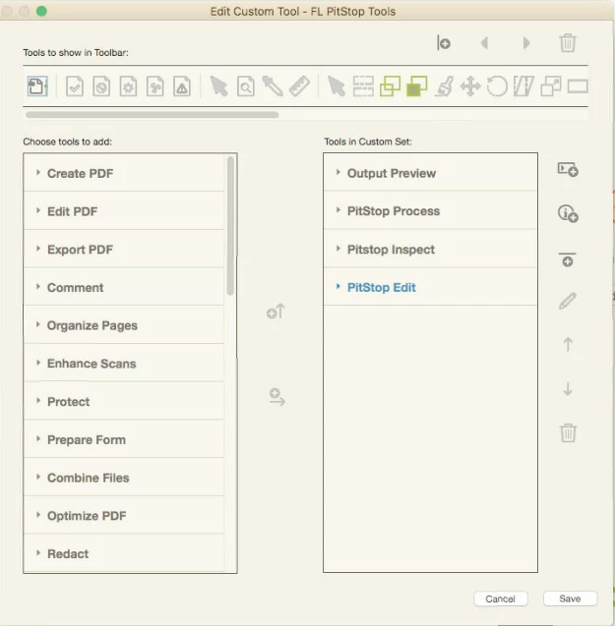Select the four-way move arrows icon
This screenshot has height=626, width=615.
[470, 86]
